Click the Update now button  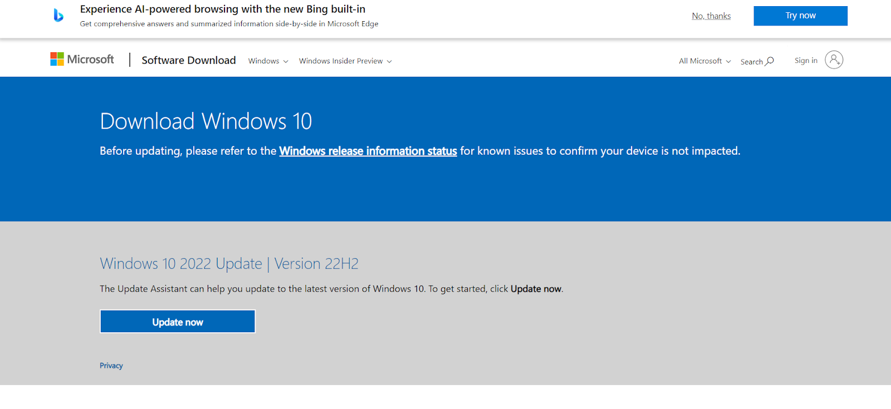[x=178, y=322]
